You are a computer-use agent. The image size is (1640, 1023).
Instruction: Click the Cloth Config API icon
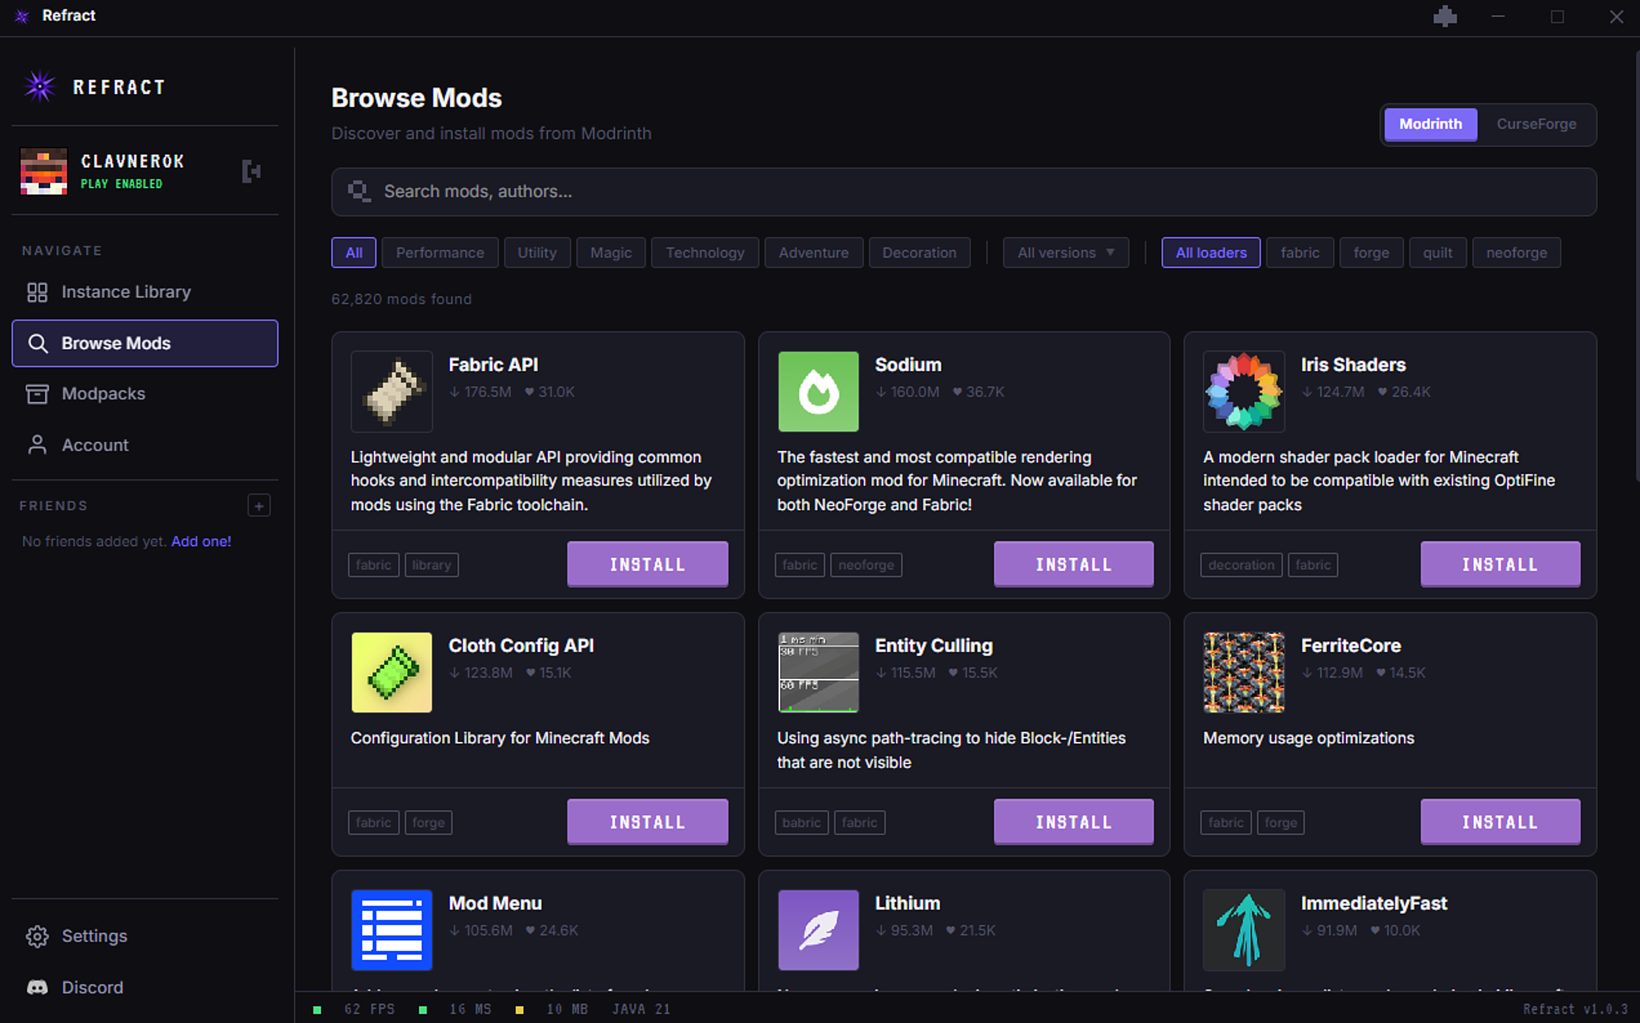point(392,673)
